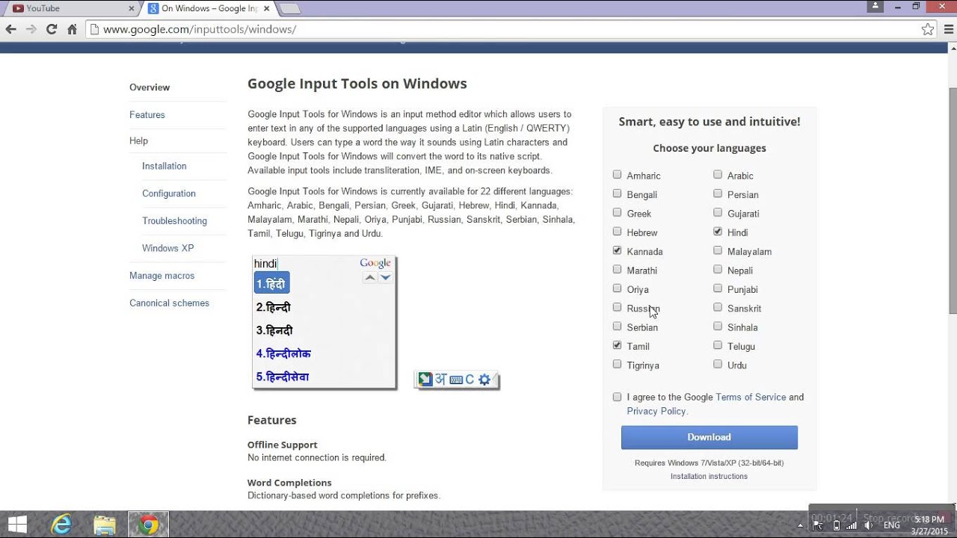
Task: Close the On Windows Google Input Tools tab
Action: (x=268, y=8)
